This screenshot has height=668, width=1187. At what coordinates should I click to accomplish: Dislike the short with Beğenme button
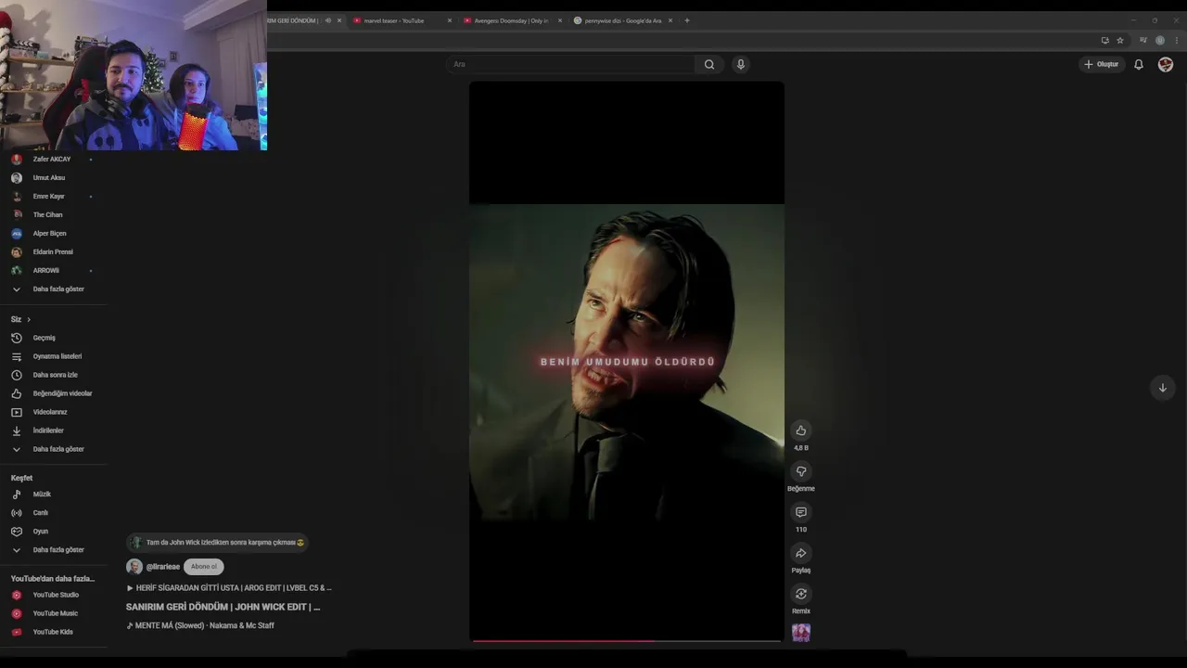[x=801, y=471]
